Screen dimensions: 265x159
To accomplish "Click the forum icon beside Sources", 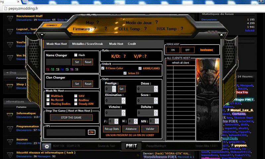I will pyautogui.click(x=10, y=142).
